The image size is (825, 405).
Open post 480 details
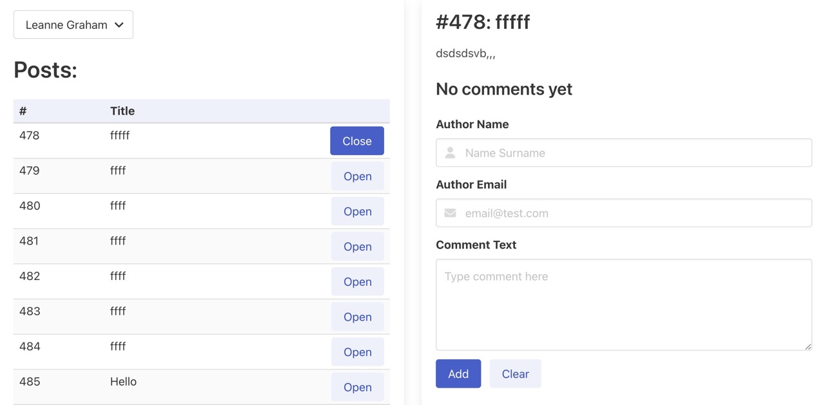point(357,211)
